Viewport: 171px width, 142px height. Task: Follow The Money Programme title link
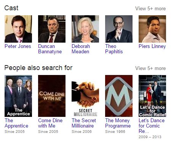click(x=118, y=123)
